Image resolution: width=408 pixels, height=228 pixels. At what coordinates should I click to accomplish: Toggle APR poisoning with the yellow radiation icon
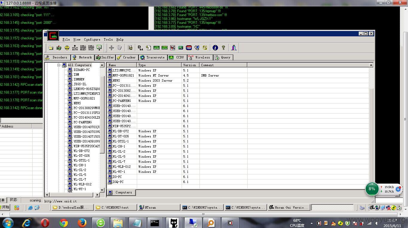pos(67,48)
